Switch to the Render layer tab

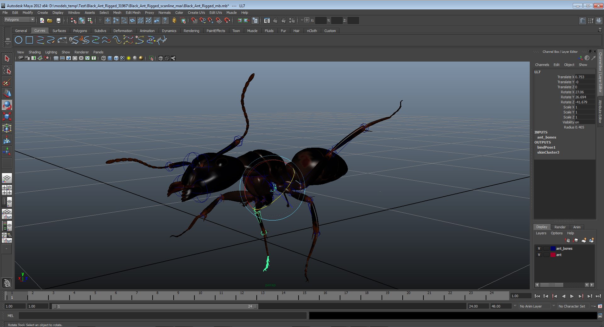click(x=560, y=227)
